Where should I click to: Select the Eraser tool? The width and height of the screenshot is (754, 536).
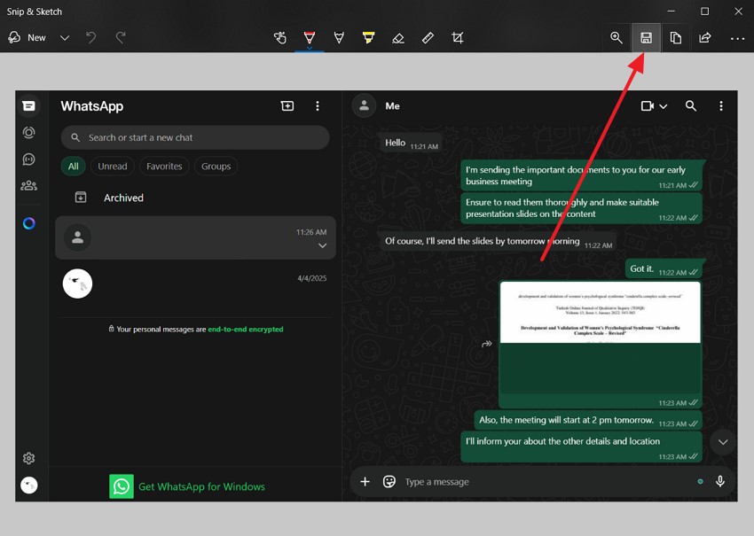coord(398,38)
